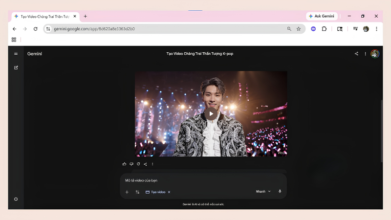Screen dimensions: 391x220
Task: Open the 'Nhanh' model dropdown
Action: click(x=263, y=191)
